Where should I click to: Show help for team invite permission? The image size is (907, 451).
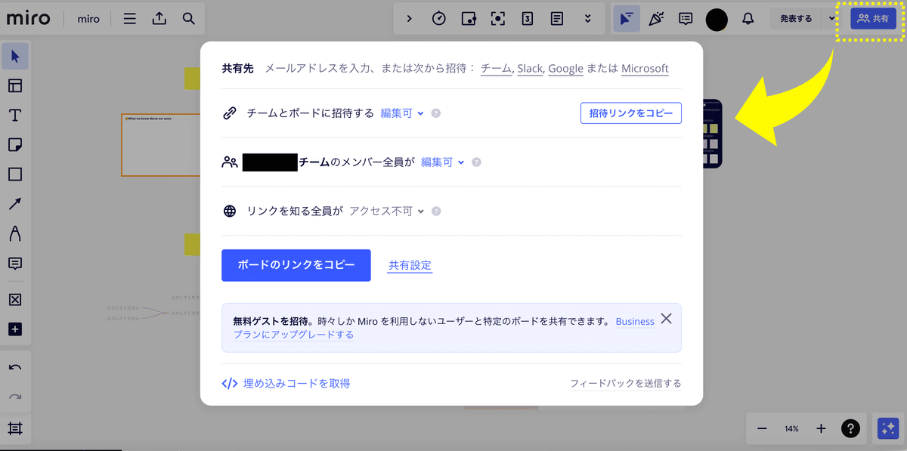tap(436, 113)
